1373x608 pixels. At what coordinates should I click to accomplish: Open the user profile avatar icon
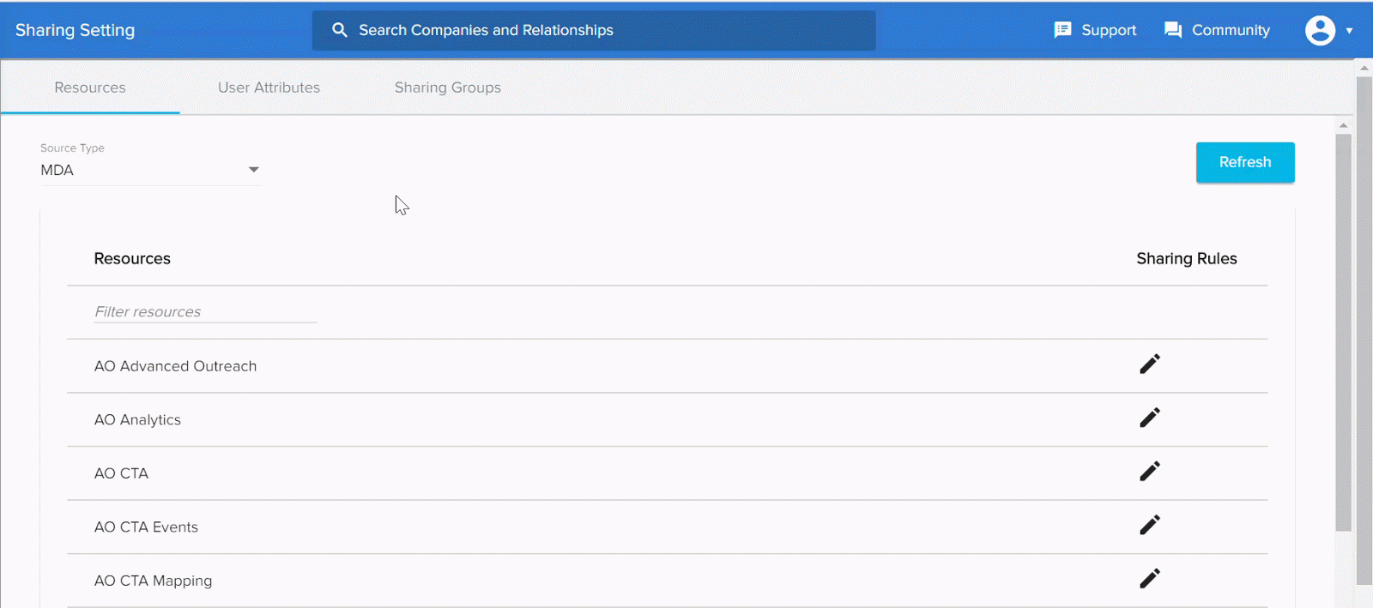pos(1320,30)
